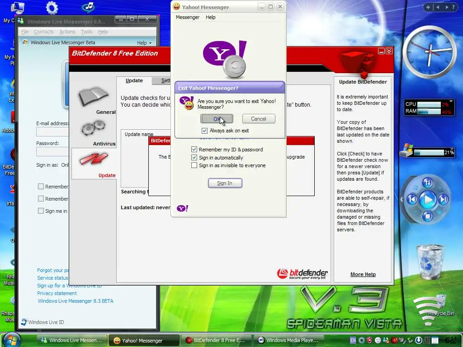Click the analog clock gadget
The image size is (463, 347).
pos(430,52)
